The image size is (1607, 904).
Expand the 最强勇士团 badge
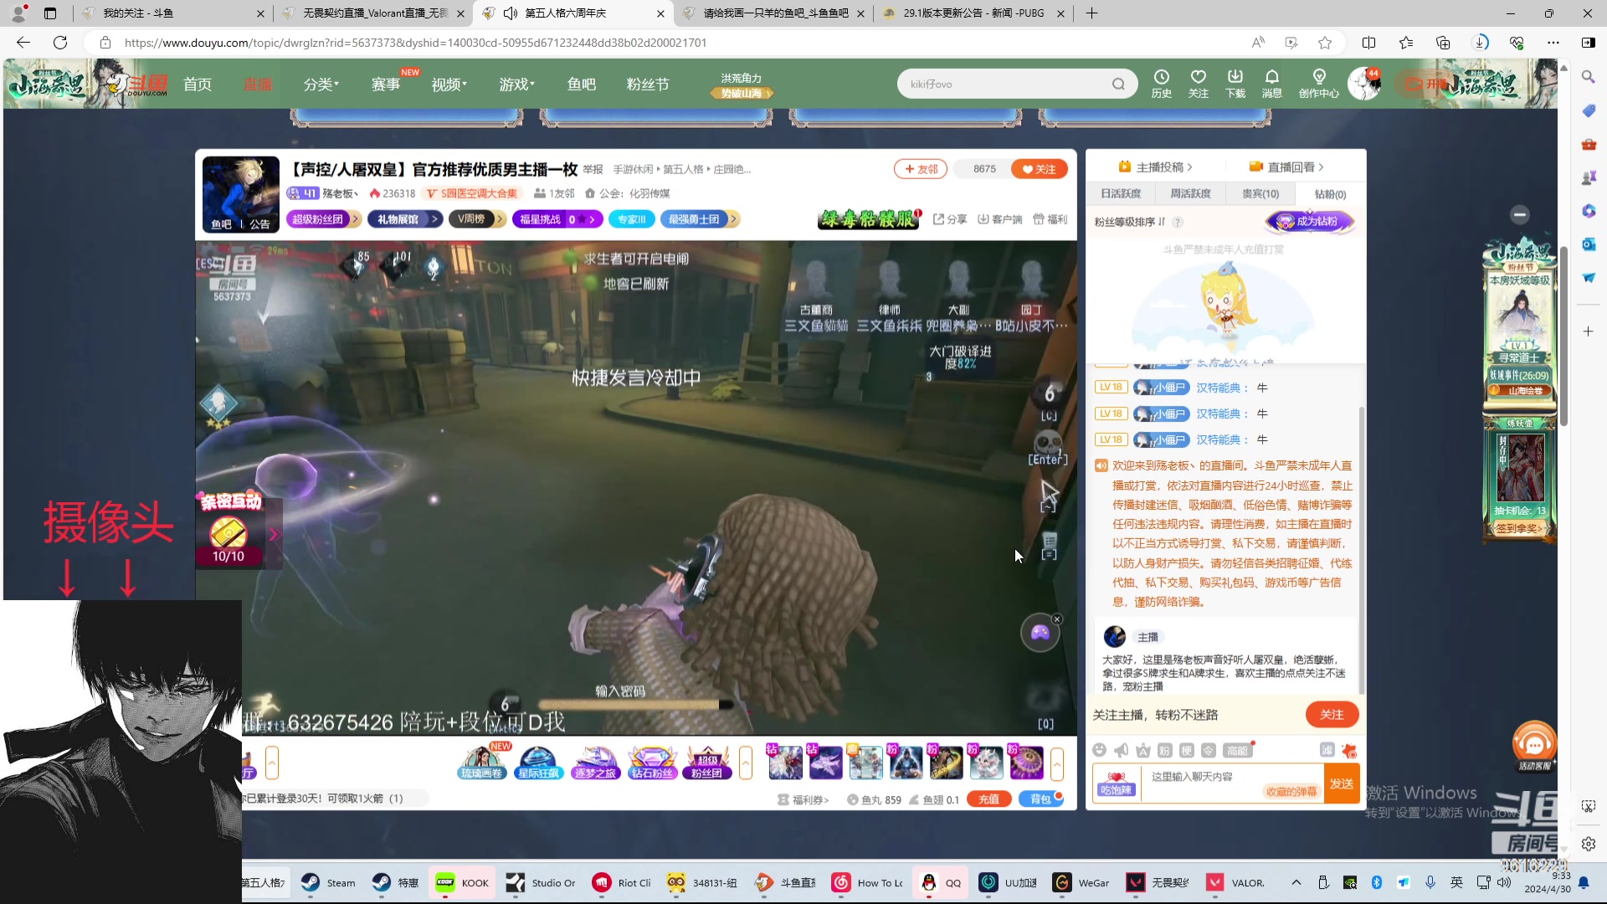click(x=699, y=219)
